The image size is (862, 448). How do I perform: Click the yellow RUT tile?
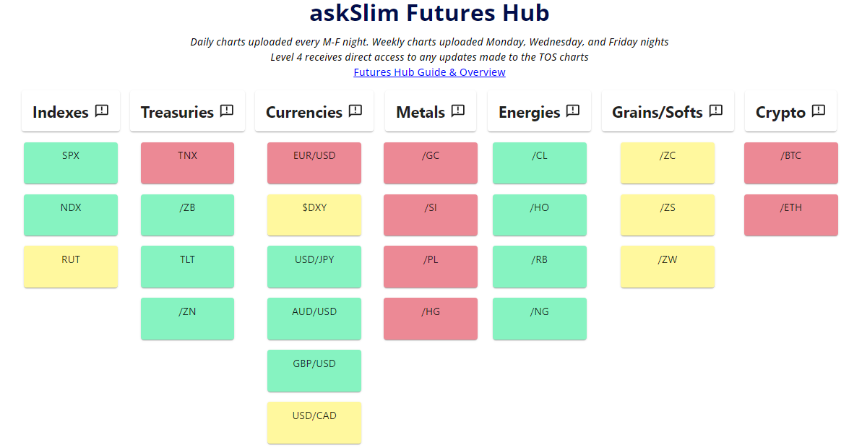click(x=71, y=267)
